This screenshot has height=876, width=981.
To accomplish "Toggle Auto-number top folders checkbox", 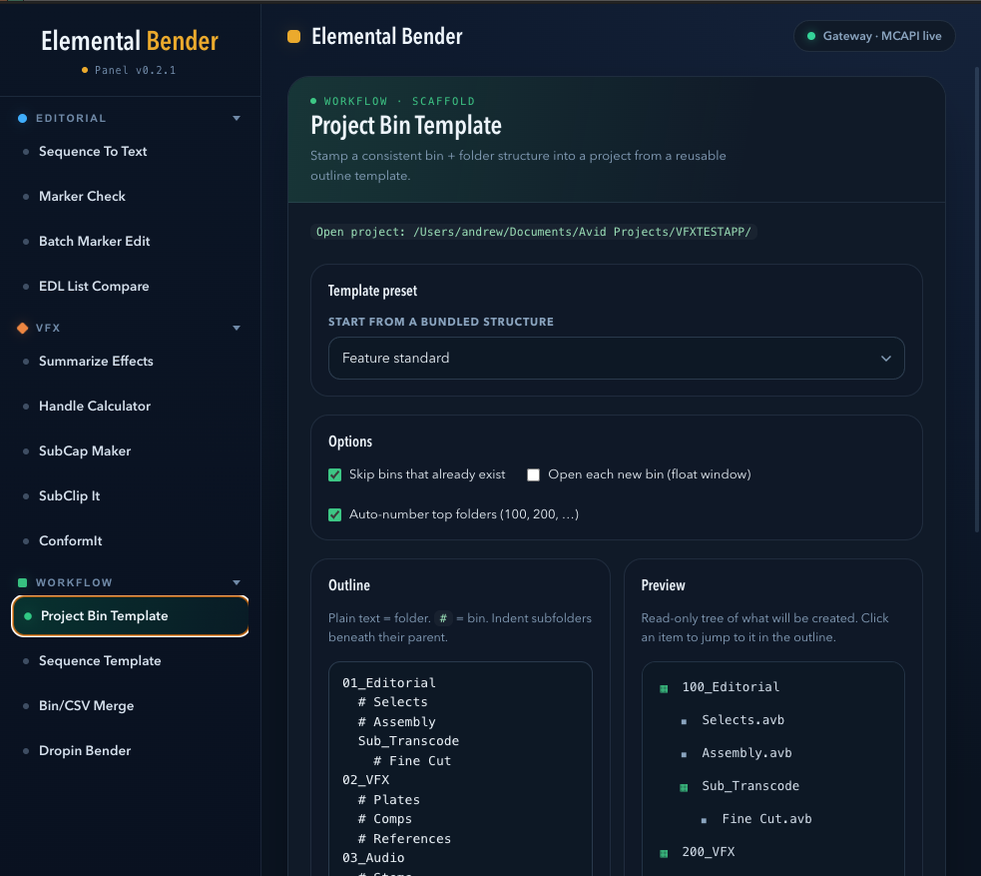I will [x=334, y=514].
